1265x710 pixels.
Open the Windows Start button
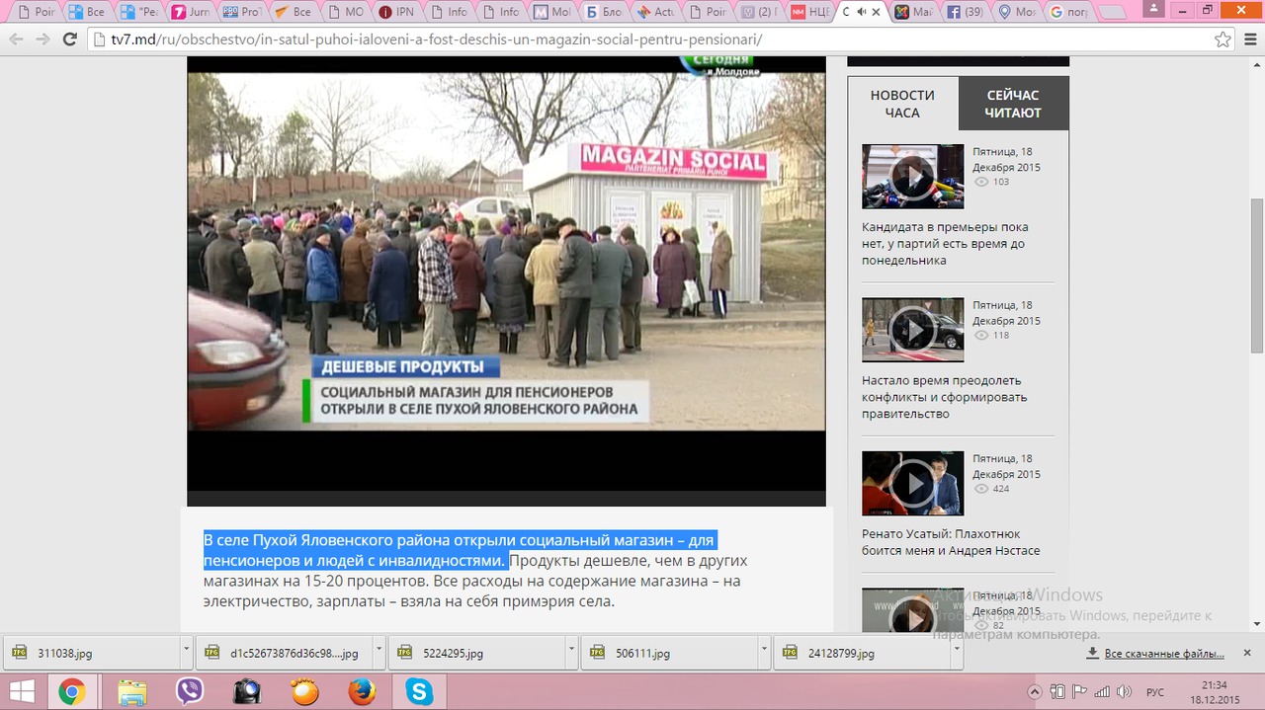[22, 692]
